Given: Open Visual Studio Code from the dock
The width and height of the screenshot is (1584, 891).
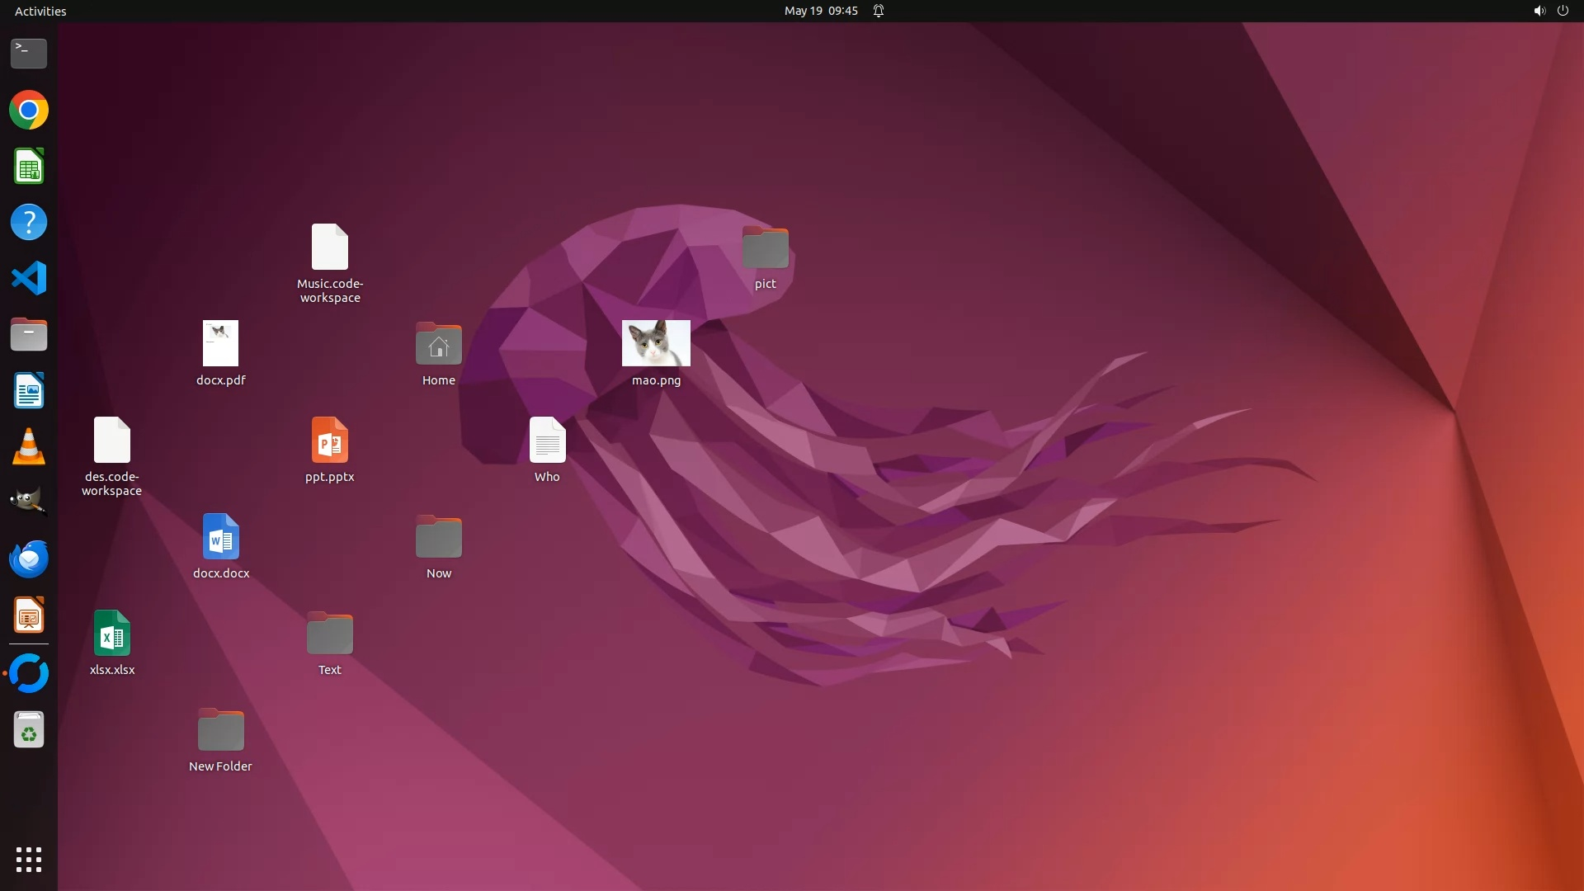Looking at the screenshot, I should tap(29, 278).
